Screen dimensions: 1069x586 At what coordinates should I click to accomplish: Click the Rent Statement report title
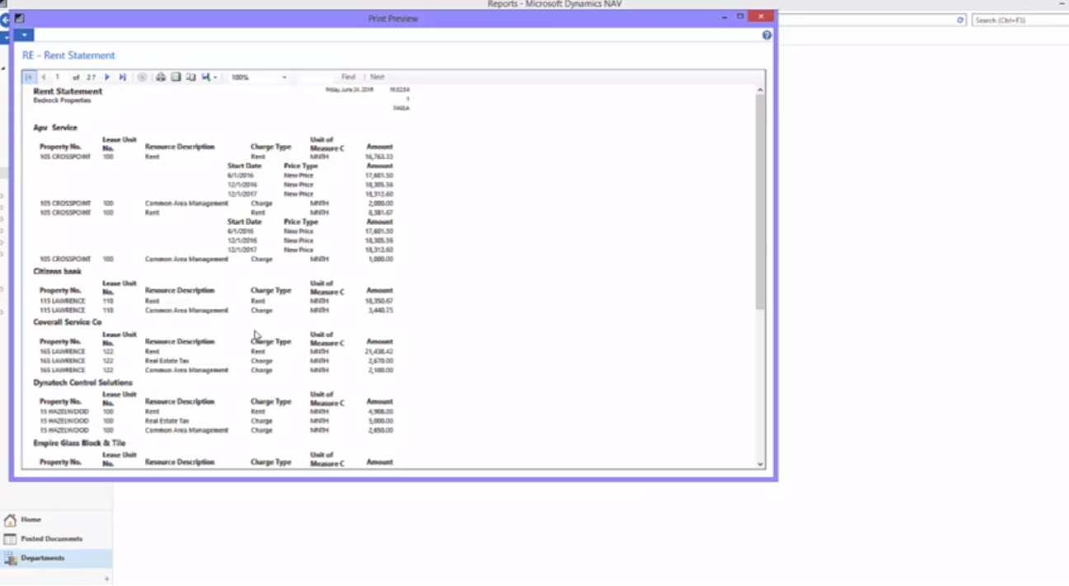[68, 91]
